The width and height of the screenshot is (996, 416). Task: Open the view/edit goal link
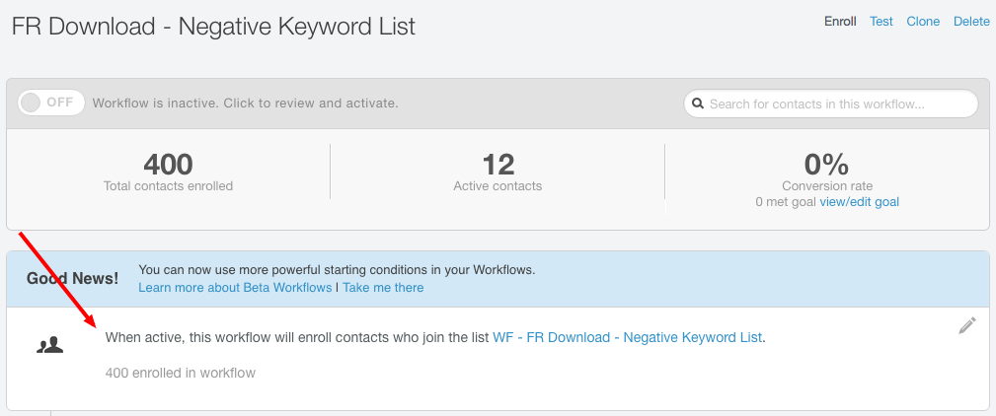click(860, 202)
